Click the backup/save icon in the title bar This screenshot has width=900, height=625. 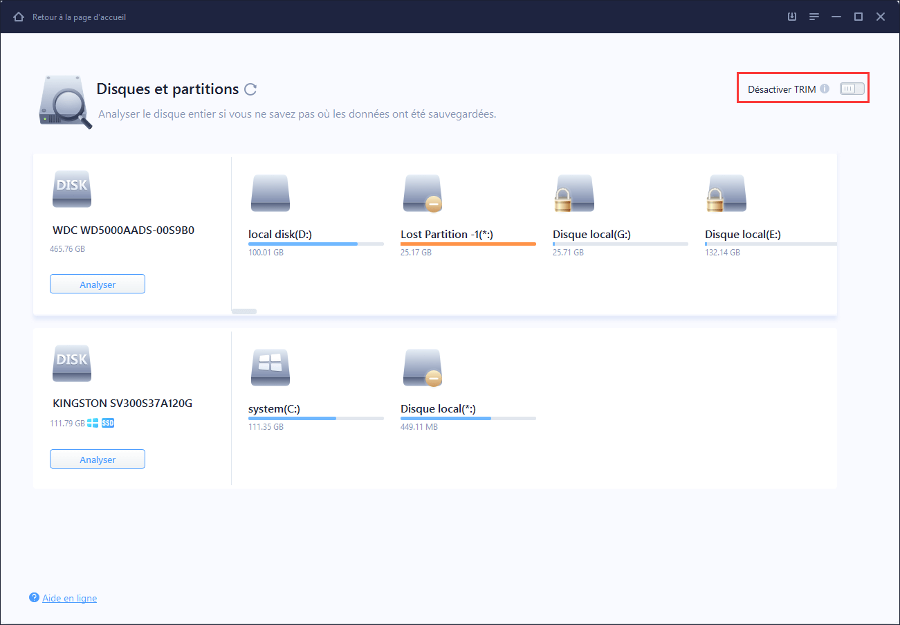[791, 16]
